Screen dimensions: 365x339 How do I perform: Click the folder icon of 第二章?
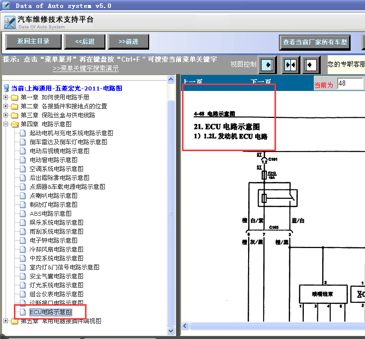tap(14, 106)
